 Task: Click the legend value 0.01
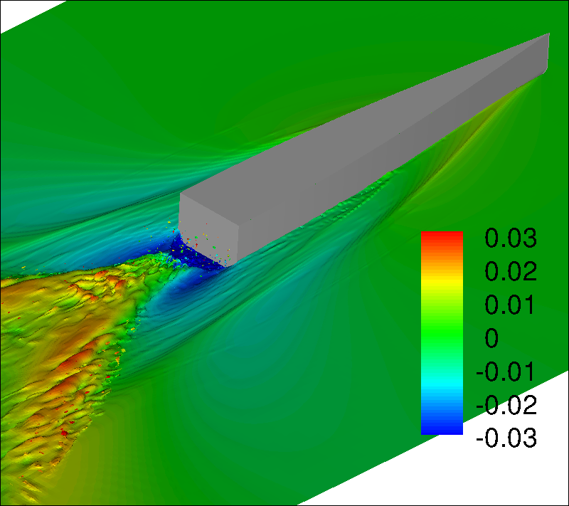[x=509, y=305]
